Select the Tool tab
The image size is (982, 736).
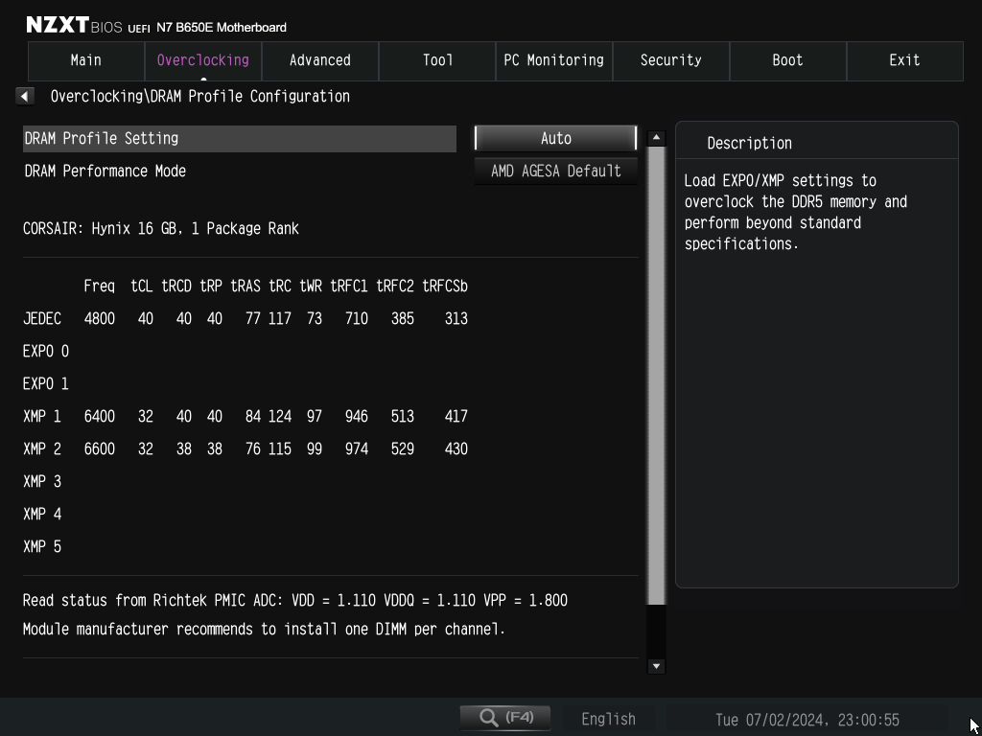(x=437, y=60)
